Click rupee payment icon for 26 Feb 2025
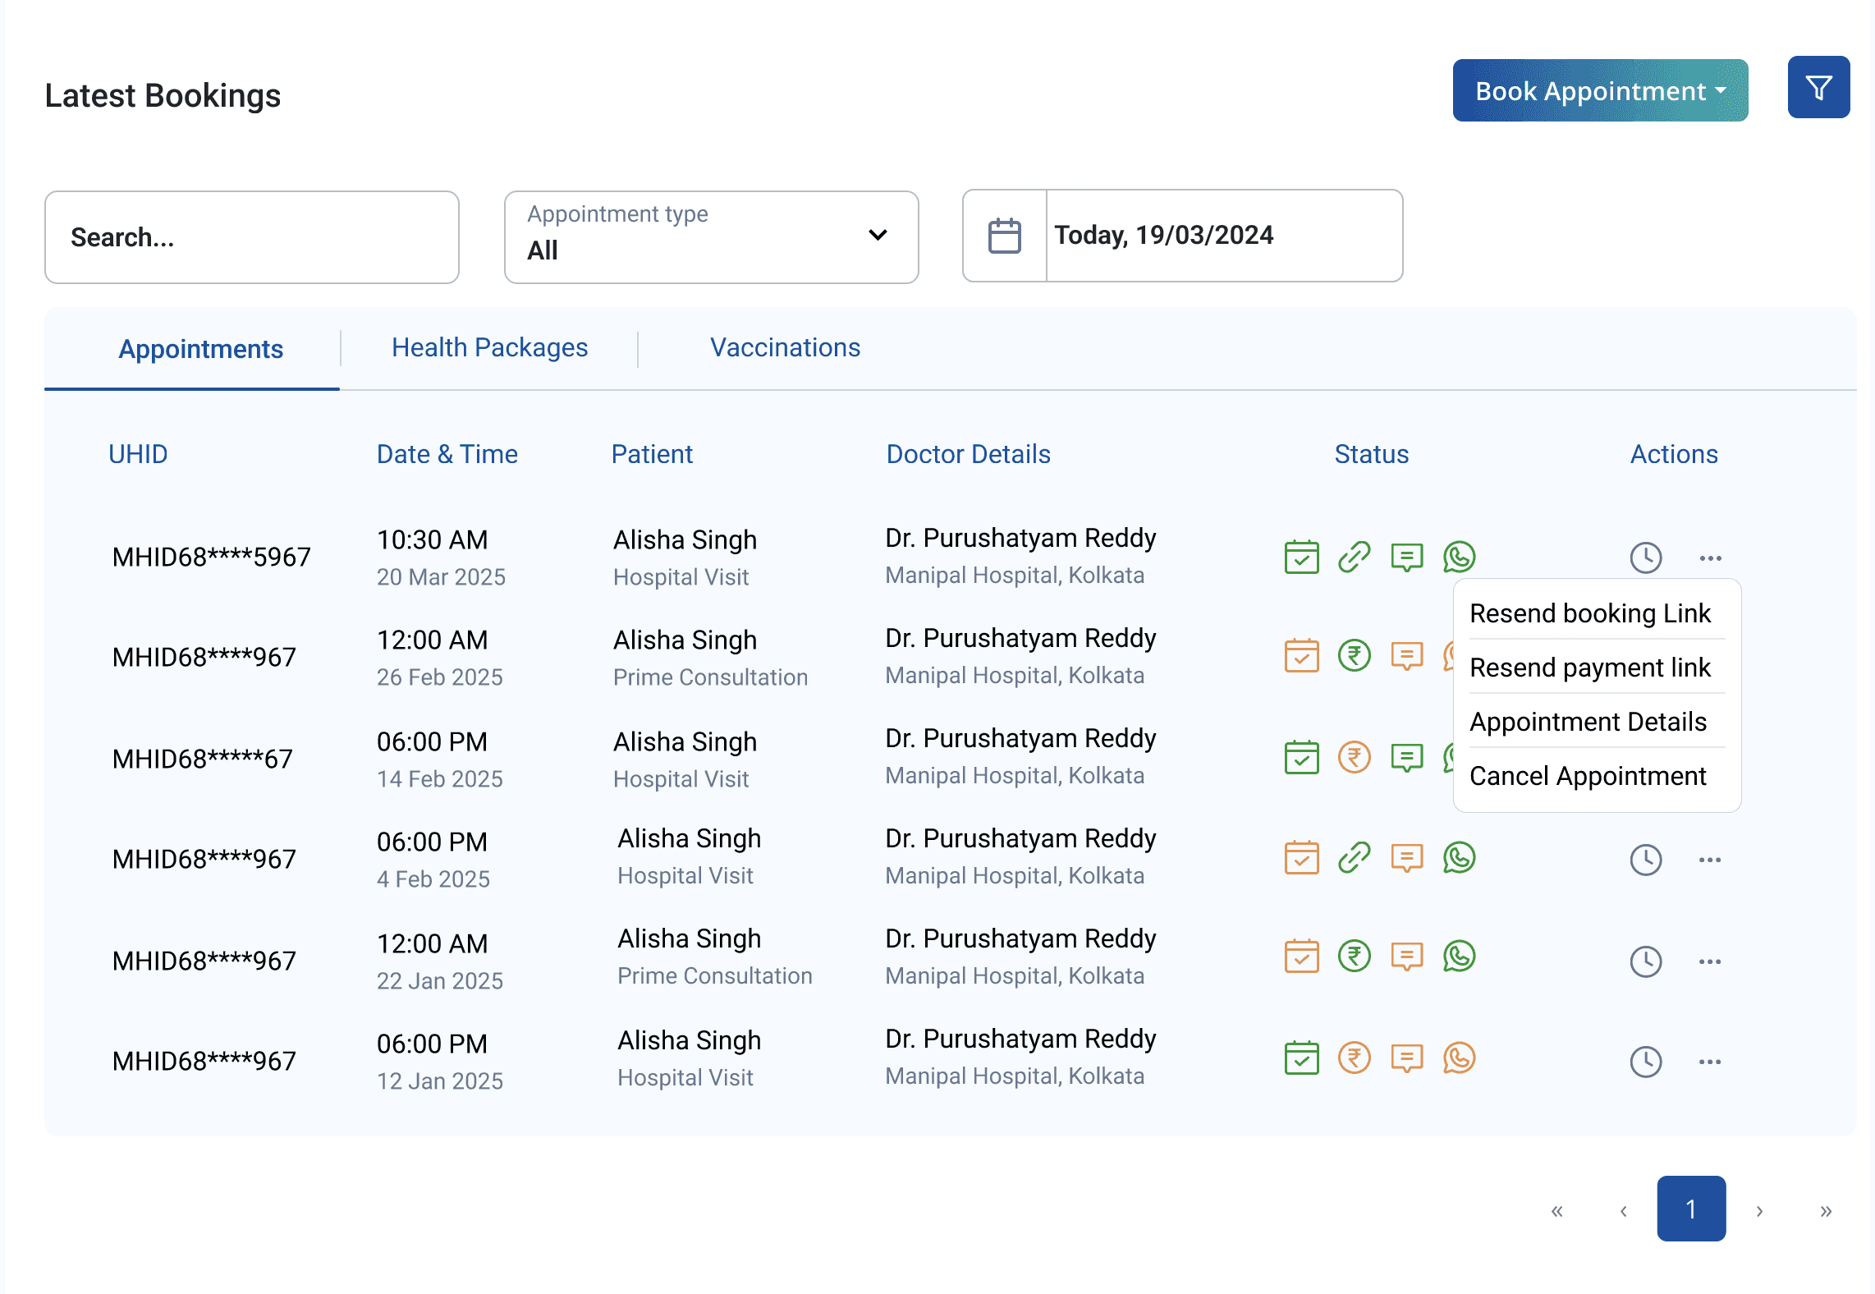 point(1354,656)
